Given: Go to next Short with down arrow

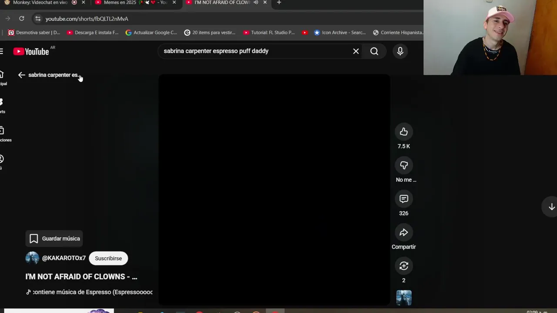Looking at the screenshot, I should [x=551, y=207].
